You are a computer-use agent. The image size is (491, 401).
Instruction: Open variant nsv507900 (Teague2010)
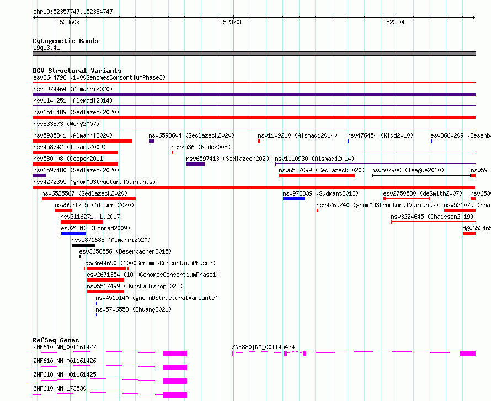pos(408,170)
